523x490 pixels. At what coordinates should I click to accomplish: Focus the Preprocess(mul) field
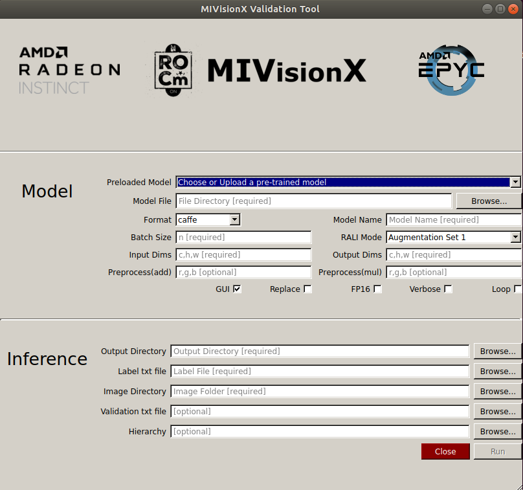(x=454, y=272)
